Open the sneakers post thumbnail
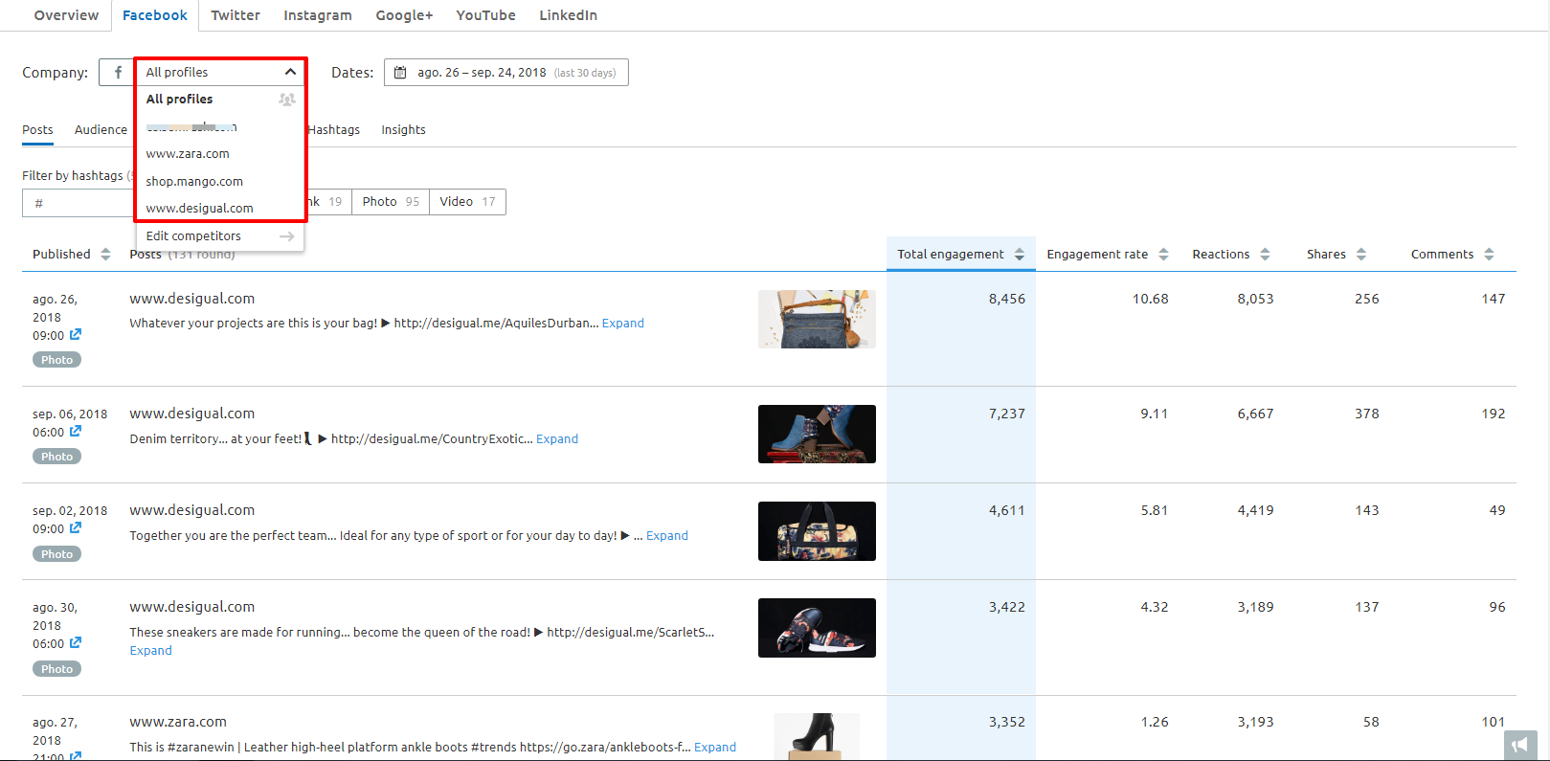This screenshot has width=1550, height=761. pyautogui.click(x=817, y=628)
